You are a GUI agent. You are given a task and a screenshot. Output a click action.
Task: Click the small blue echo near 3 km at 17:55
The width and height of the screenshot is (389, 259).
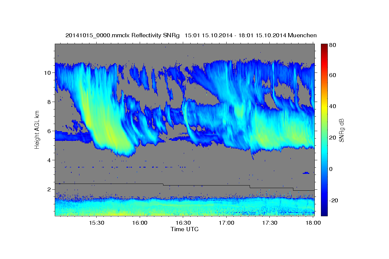click(306, 173)
